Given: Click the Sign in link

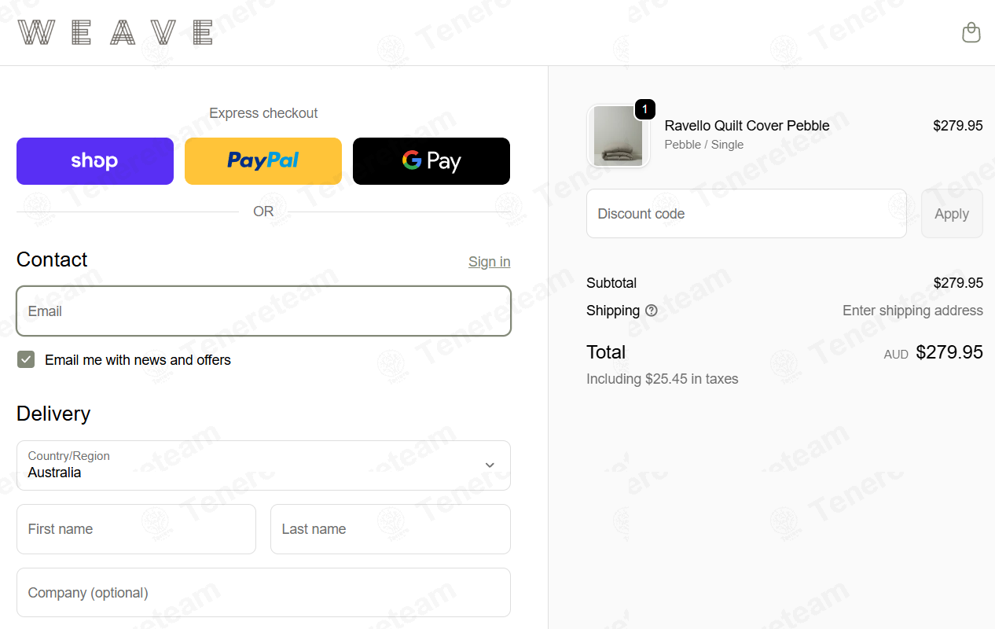Looking at the screenshot, I should pos(489,262).
